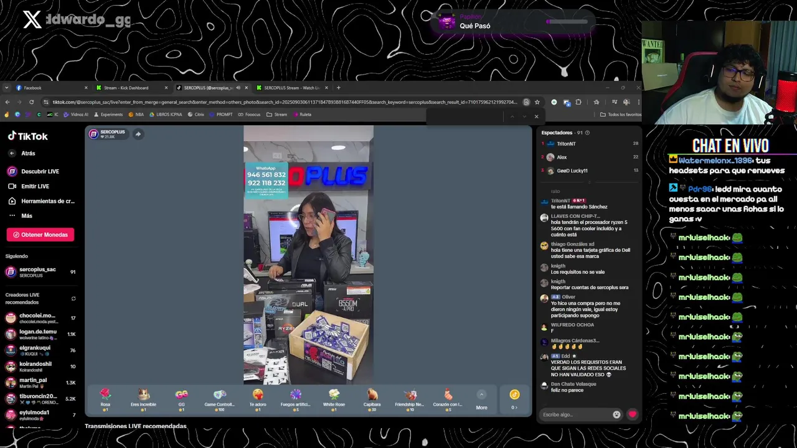This screenshot has width=797, height=448.
Task: Share the SERCOPLUS live stream
Action: (138, 134)
